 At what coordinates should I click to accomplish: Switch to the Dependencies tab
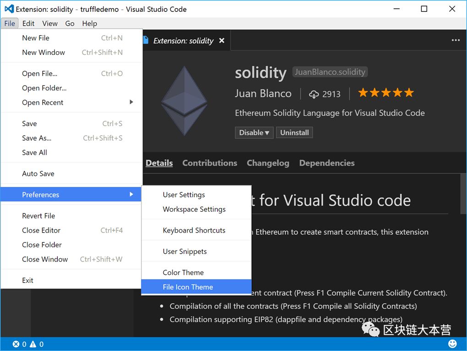pos(327,163)
